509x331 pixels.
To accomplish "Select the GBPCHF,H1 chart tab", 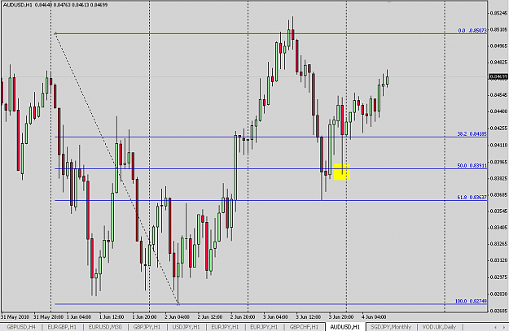I will point(304,327).
